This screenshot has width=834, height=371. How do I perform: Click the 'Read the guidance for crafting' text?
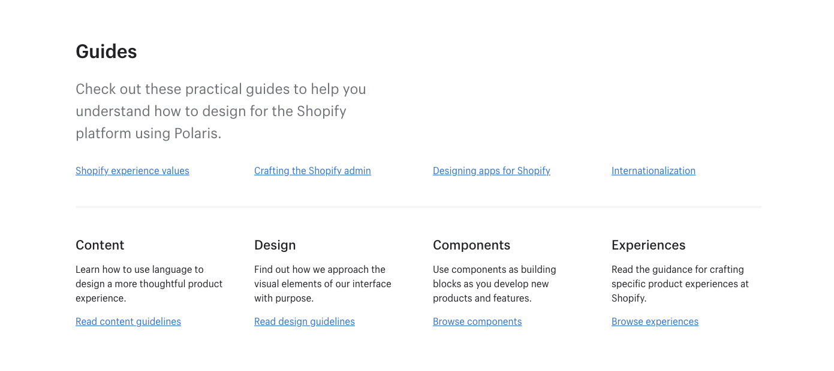680,284
